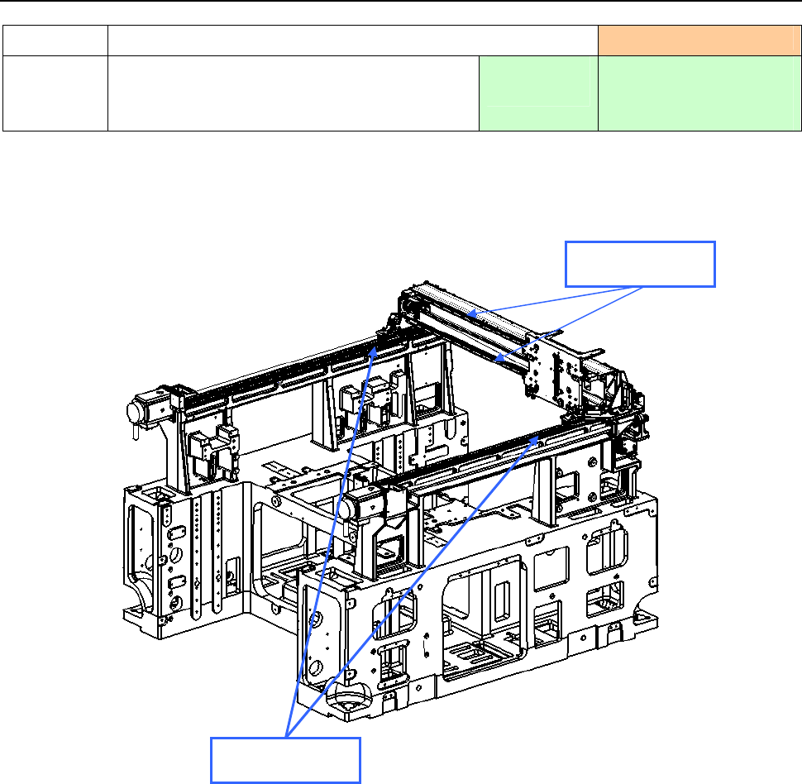
Task: Click the empty callout box above the drawing
Action: tap(640, 264)
